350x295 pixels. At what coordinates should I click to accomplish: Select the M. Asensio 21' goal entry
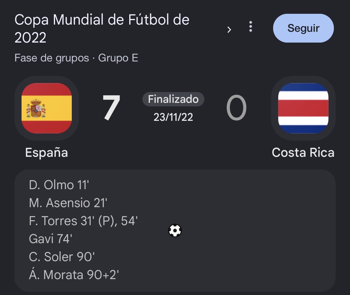(68, 203)
